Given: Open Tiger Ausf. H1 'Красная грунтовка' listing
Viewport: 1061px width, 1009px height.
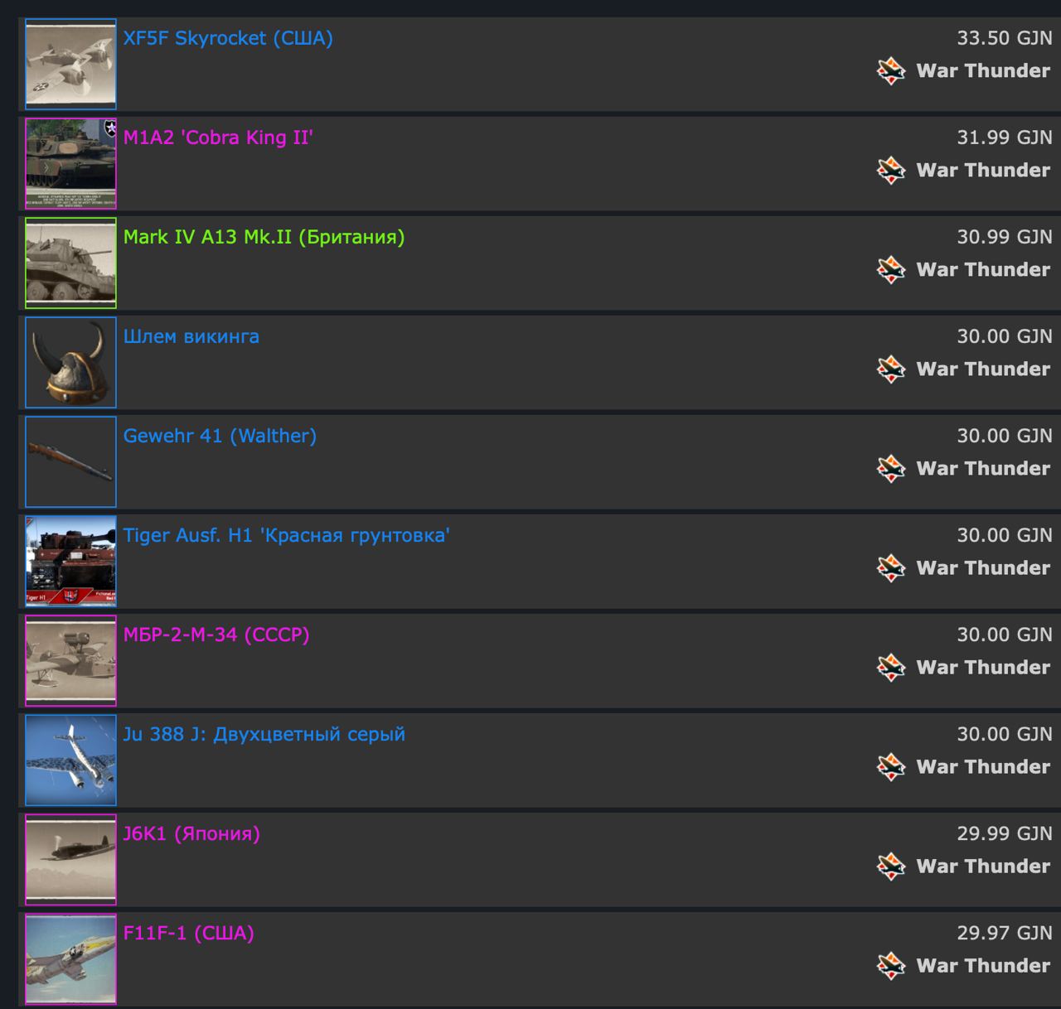Looking at the screenshot, I should (x=286, y=535).
